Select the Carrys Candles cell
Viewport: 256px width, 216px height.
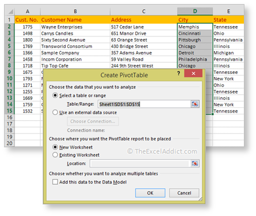(75, 33)
